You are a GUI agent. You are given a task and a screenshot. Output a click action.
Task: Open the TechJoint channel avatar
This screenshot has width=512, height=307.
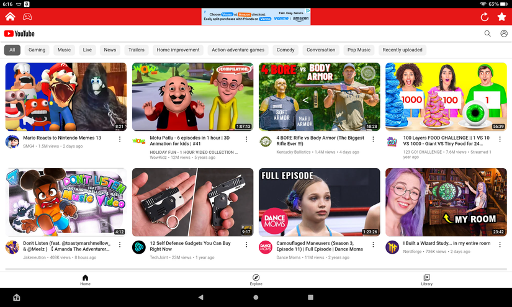(139, 247)
